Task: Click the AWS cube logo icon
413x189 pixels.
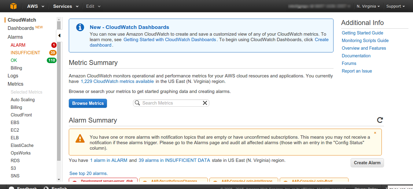Action: coord(13,6)
